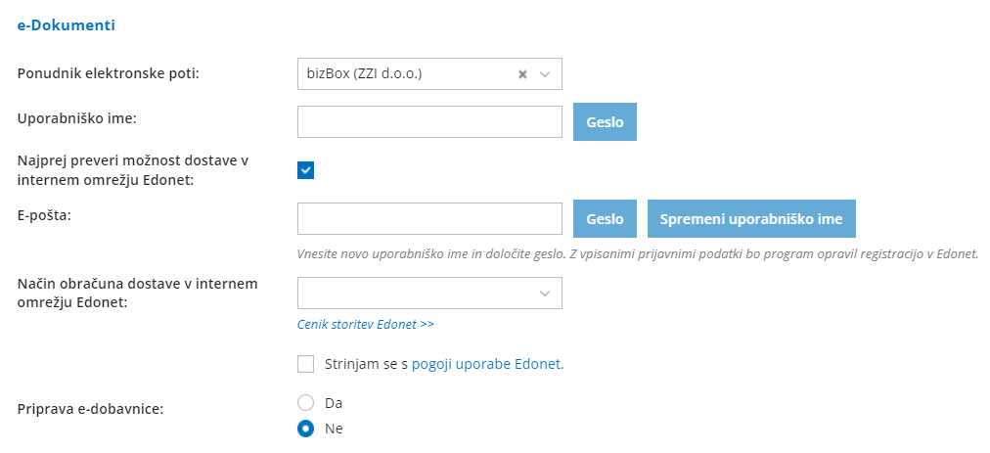Select the Ne radio button for e-dobavnice
990x453 pixels.
click(x=306, y=428)
